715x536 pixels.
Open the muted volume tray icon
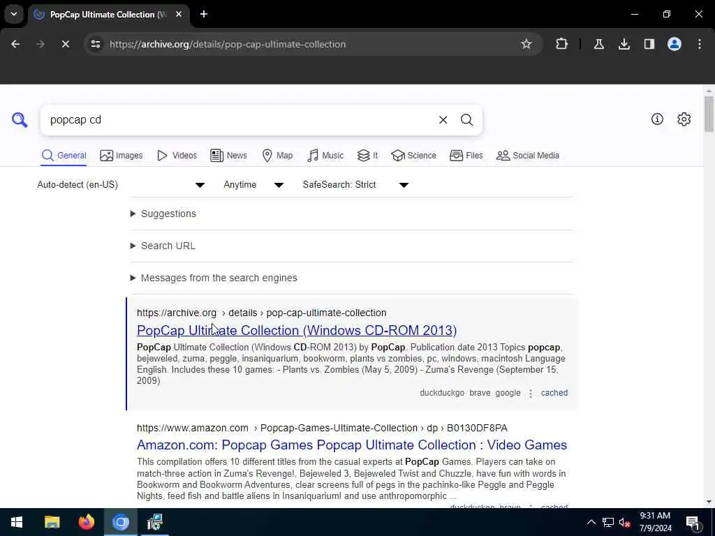click(625, 522)
